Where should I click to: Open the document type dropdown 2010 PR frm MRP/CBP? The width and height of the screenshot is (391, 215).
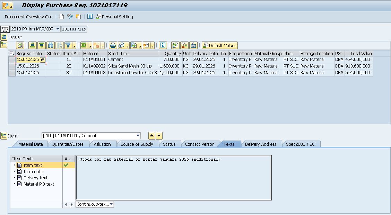[x=58, y=29]
